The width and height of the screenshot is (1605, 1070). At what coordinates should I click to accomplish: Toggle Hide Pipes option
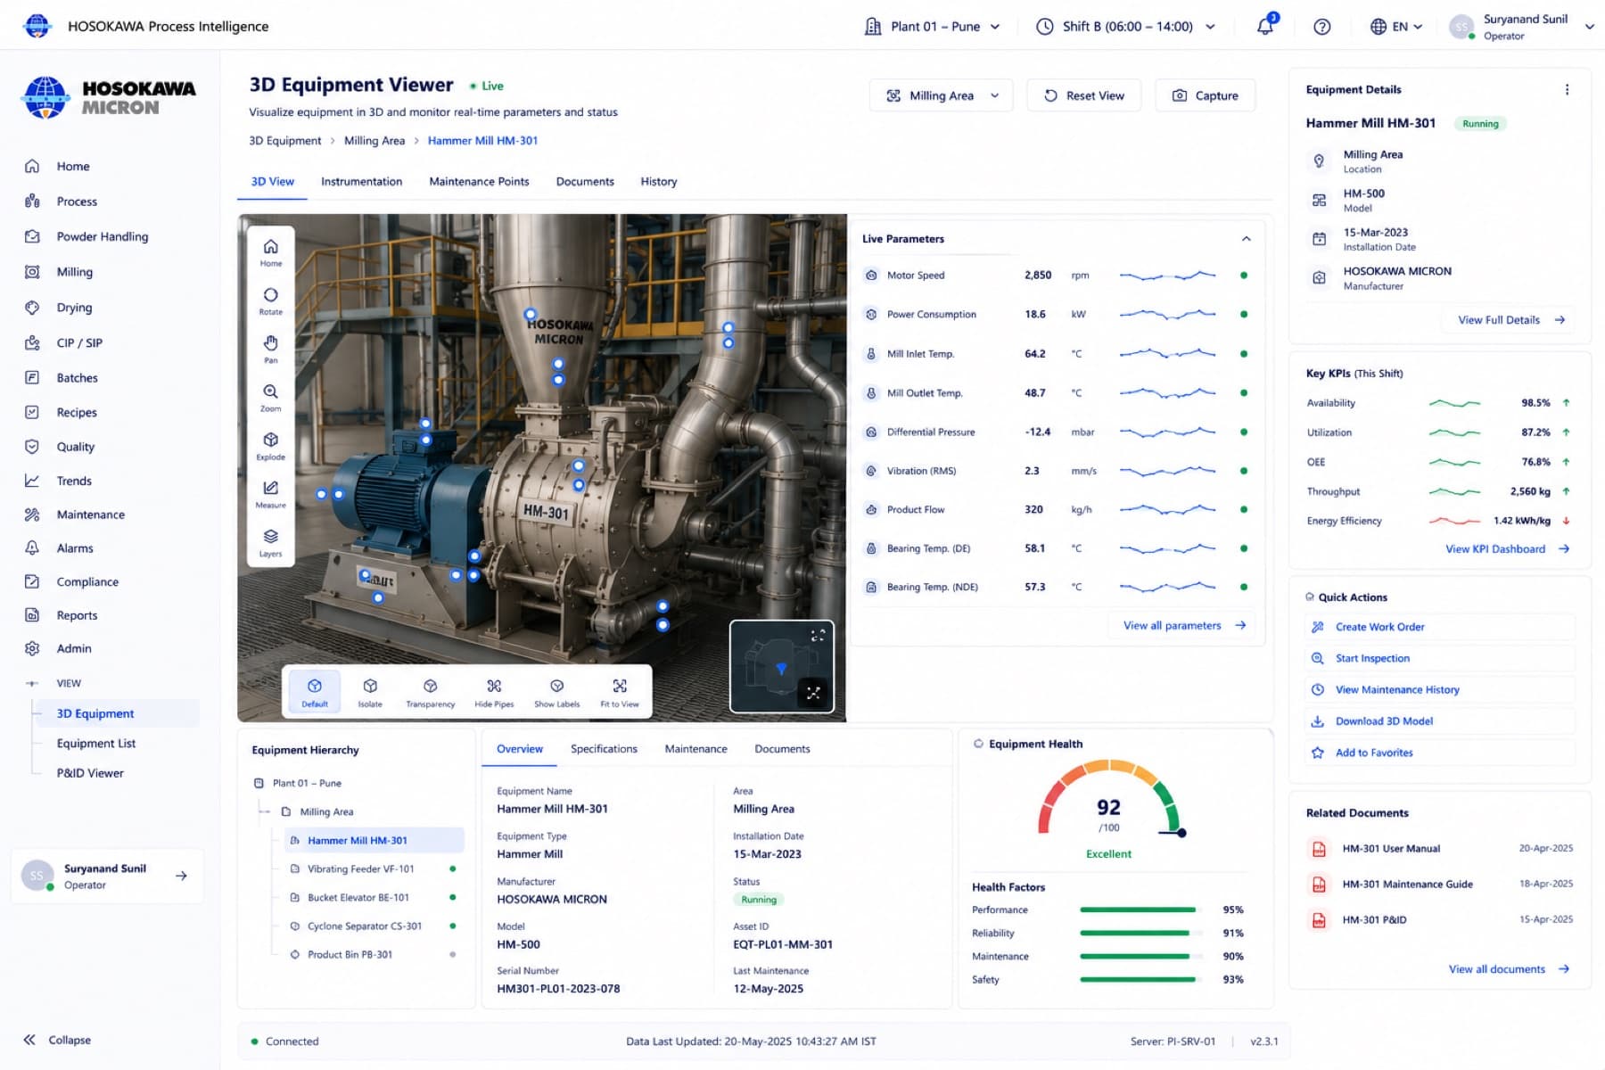(494, 692)
